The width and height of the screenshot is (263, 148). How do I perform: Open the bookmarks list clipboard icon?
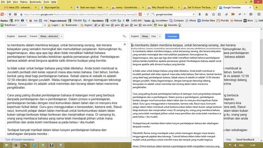pos(219,14)
